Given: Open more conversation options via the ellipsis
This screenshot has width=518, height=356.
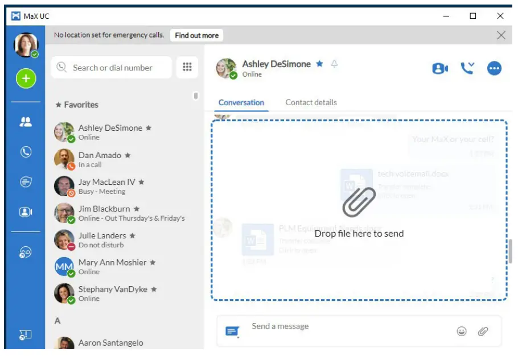Looking at the screenshot, I should (x=494, y=68).
